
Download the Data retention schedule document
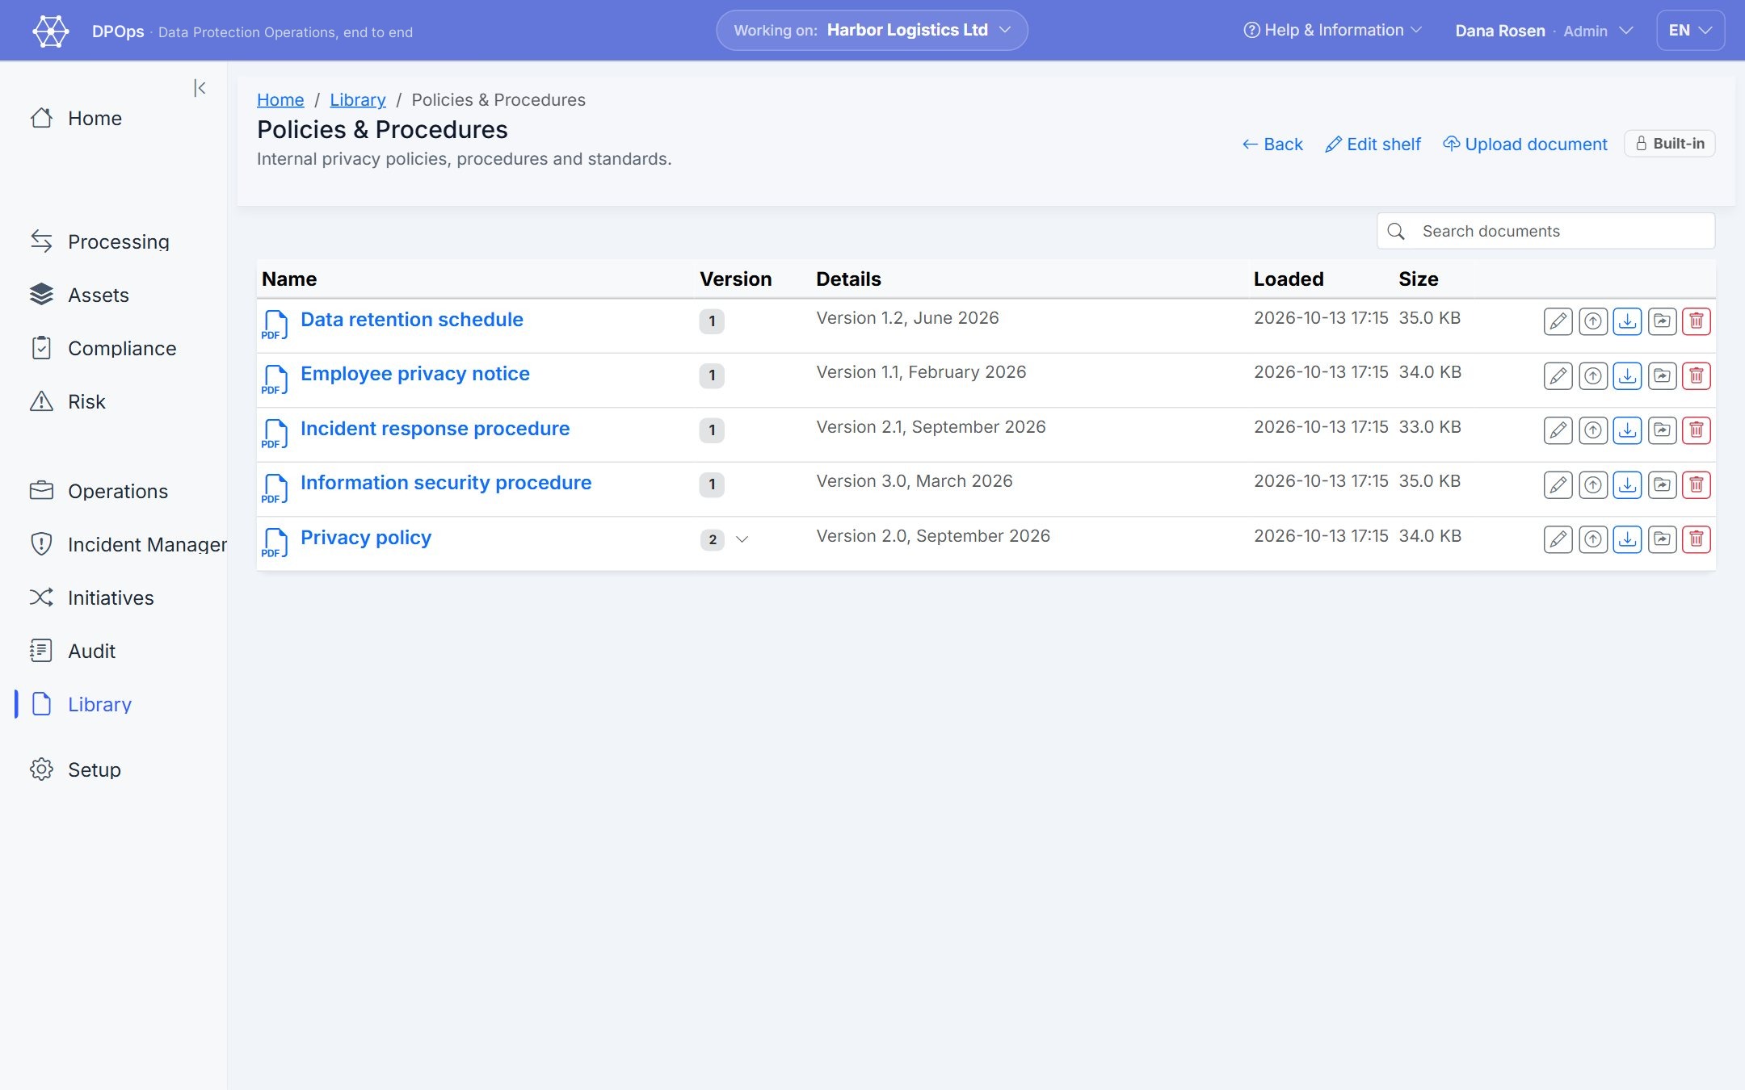click(1627, 321)
